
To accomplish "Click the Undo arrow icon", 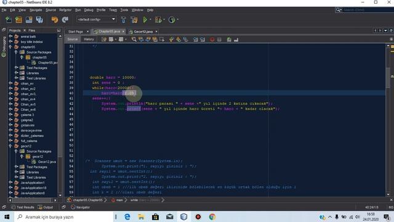I will (55, 20).
